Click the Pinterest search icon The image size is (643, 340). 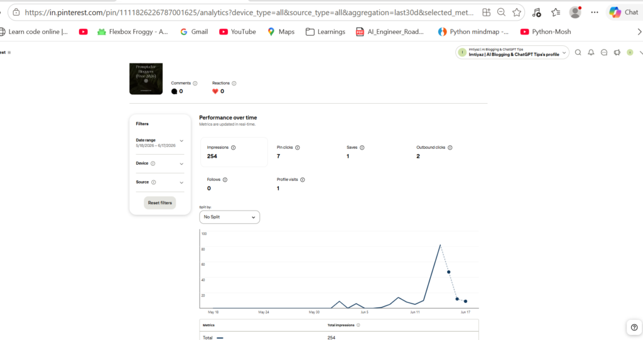point(578,53)
